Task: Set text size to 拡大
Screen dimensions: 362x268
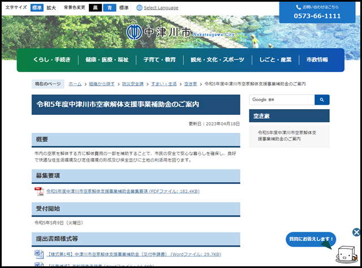Action: pyautogui.click(x=51, y=8)
